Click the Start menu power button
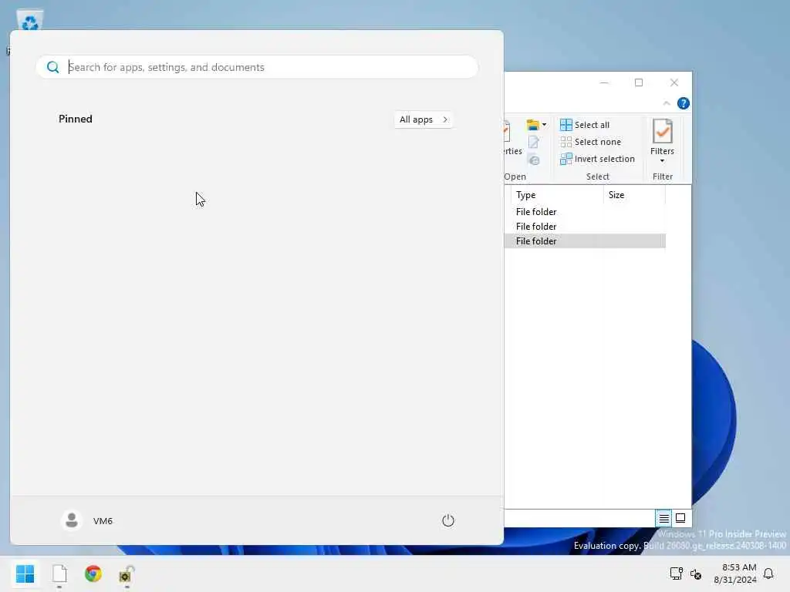 click(448, 520)
